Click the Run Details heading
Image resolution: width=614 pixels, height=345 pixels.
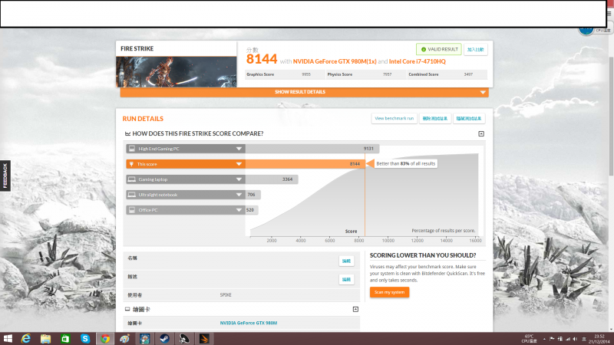click(x=143, y=119)
